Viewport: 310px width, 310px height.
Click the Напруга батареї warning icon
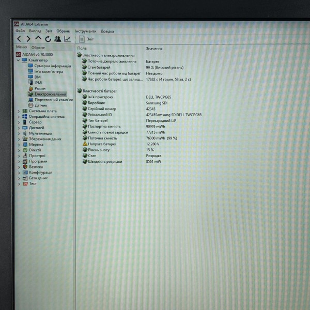(x=85, y=144)
